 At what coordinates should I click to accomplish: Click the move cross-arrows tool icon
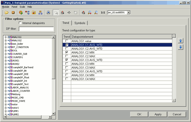pos(69,12)
